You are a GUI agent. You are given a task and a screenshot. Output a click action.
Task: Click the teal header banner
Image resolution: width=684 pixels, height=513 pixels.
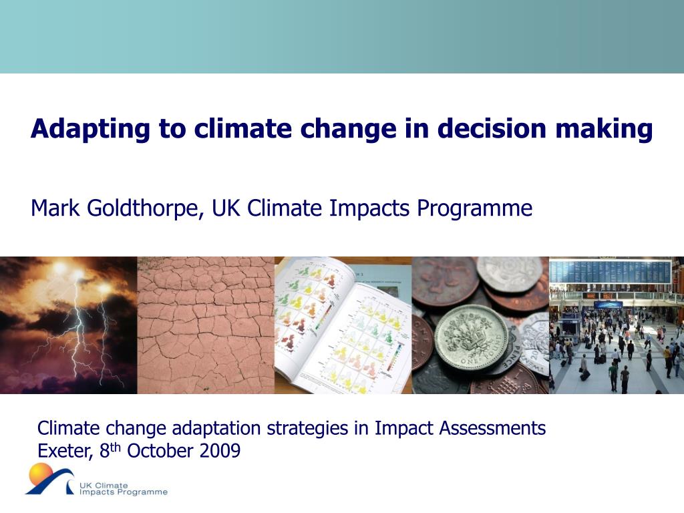[x=342, y=37]
